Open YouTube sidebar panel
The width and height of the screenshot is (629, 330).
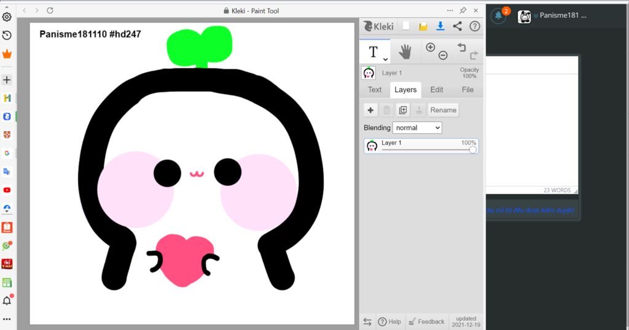coord(7,190)
